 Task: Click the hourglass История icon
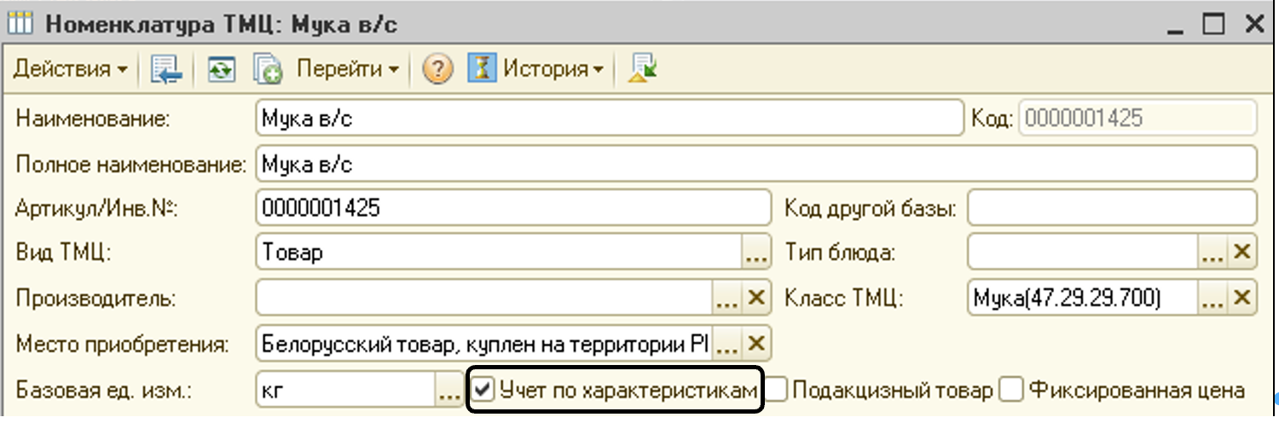point(483,69)
